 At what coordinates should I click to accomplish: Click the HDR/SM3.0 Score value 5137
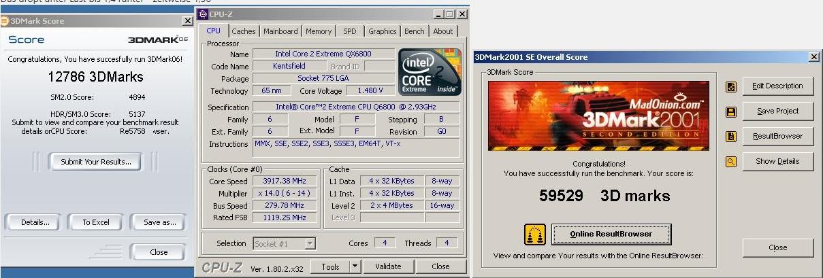pyautogui.click(x=137, y=114)
